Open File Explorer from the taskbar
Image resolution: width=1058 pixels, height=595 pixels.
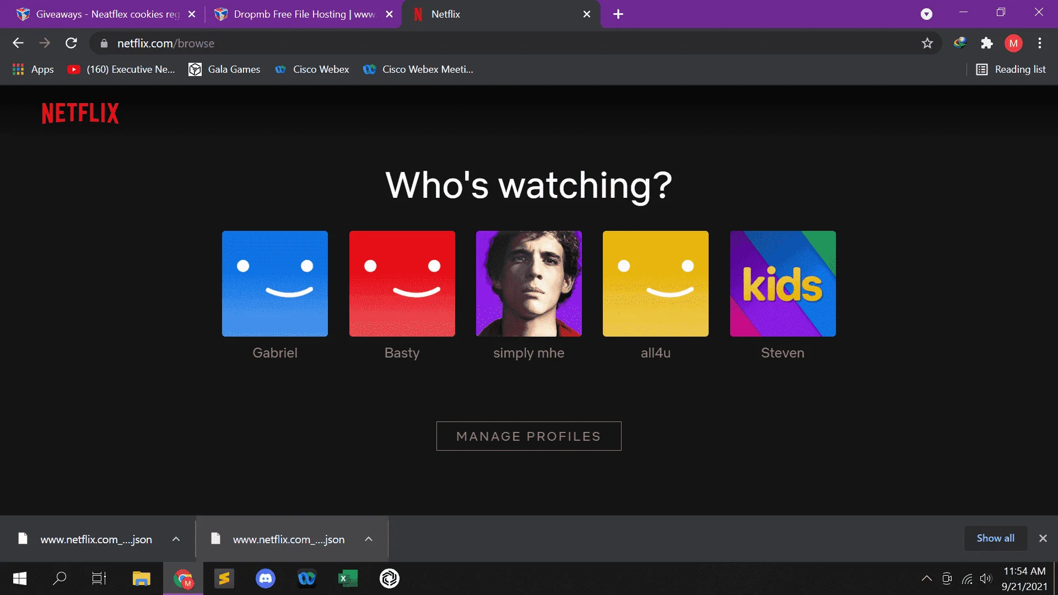coord(142,578)
